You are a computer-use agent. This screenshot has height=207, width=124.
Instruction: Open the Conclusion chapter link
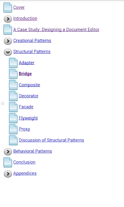[x=24, y=162]
